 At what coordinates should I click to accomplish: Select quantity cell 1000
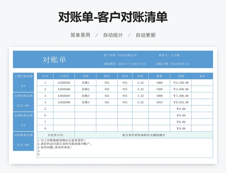[159, 83]
